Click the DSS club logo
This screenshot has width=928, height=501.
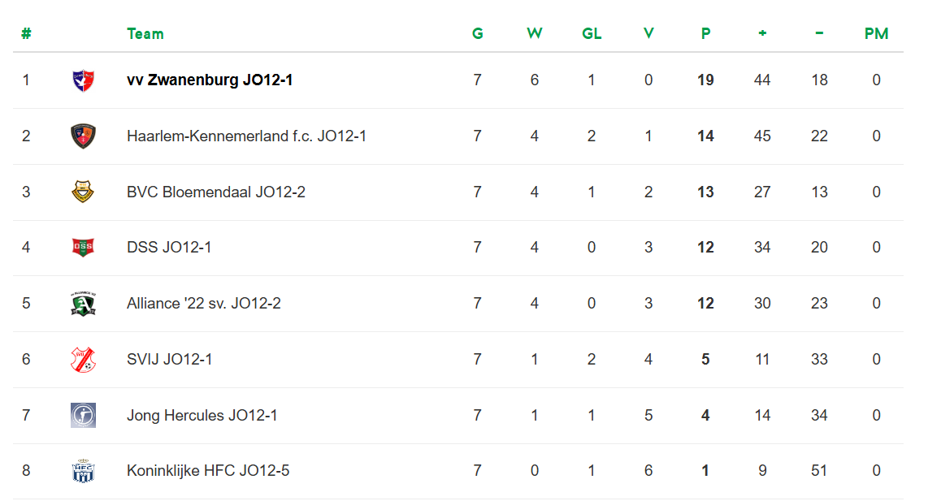click(83, 248)
